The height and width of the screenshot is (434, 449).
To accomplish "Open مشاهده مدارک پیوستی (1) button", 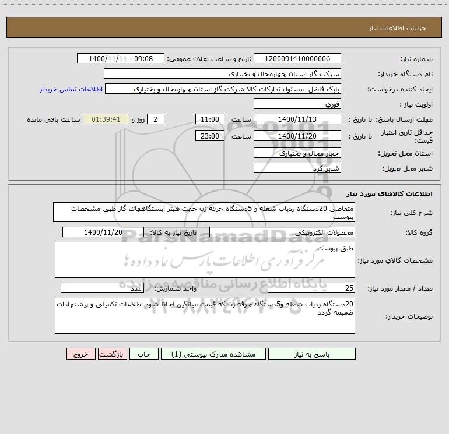I will click(213, 354).
